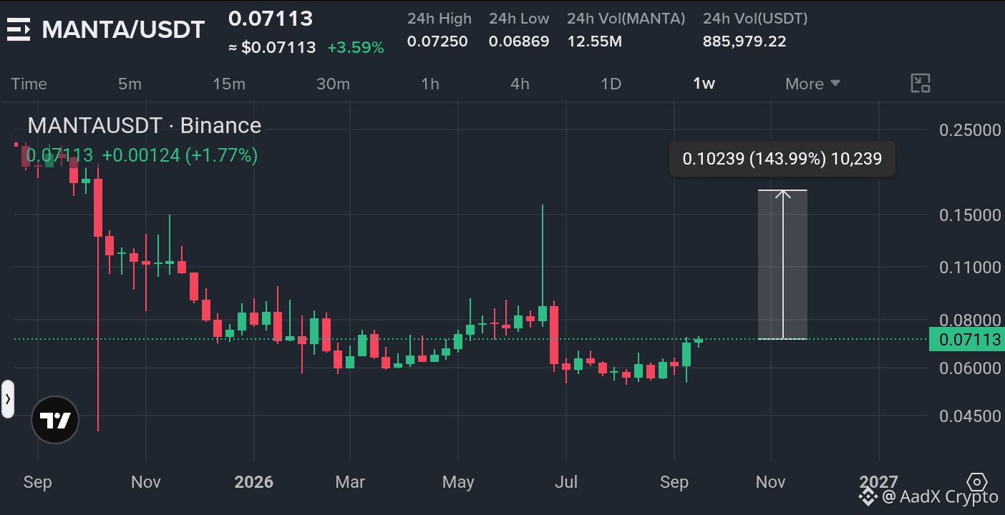The width and height of the screenshot is (1005, 515).
Task: Click the TradingView logo badge
Action: click(55, 420)
